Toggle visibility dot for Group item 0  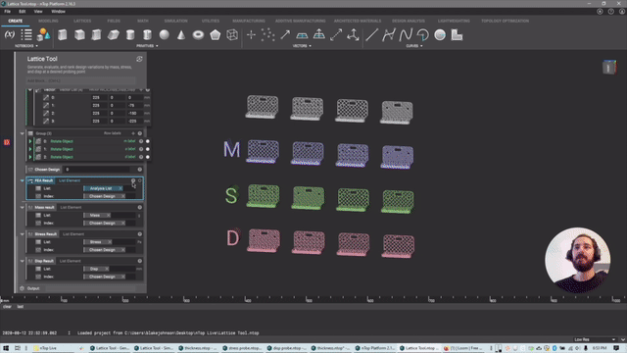pos(148,141)
